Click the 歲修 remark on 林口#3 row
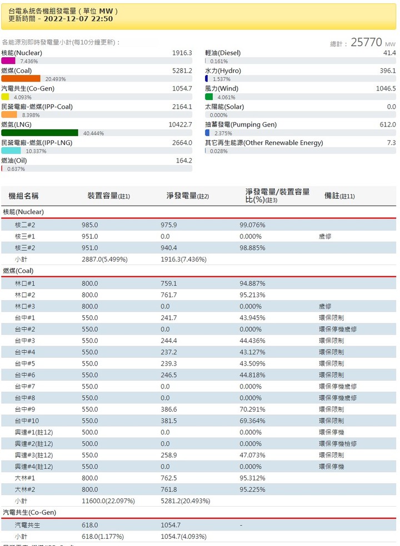 tap(325, 306)
